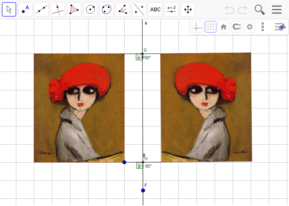Reset view with the home button
The width and height of the screenshot is (289, 206).
point(224,27)
